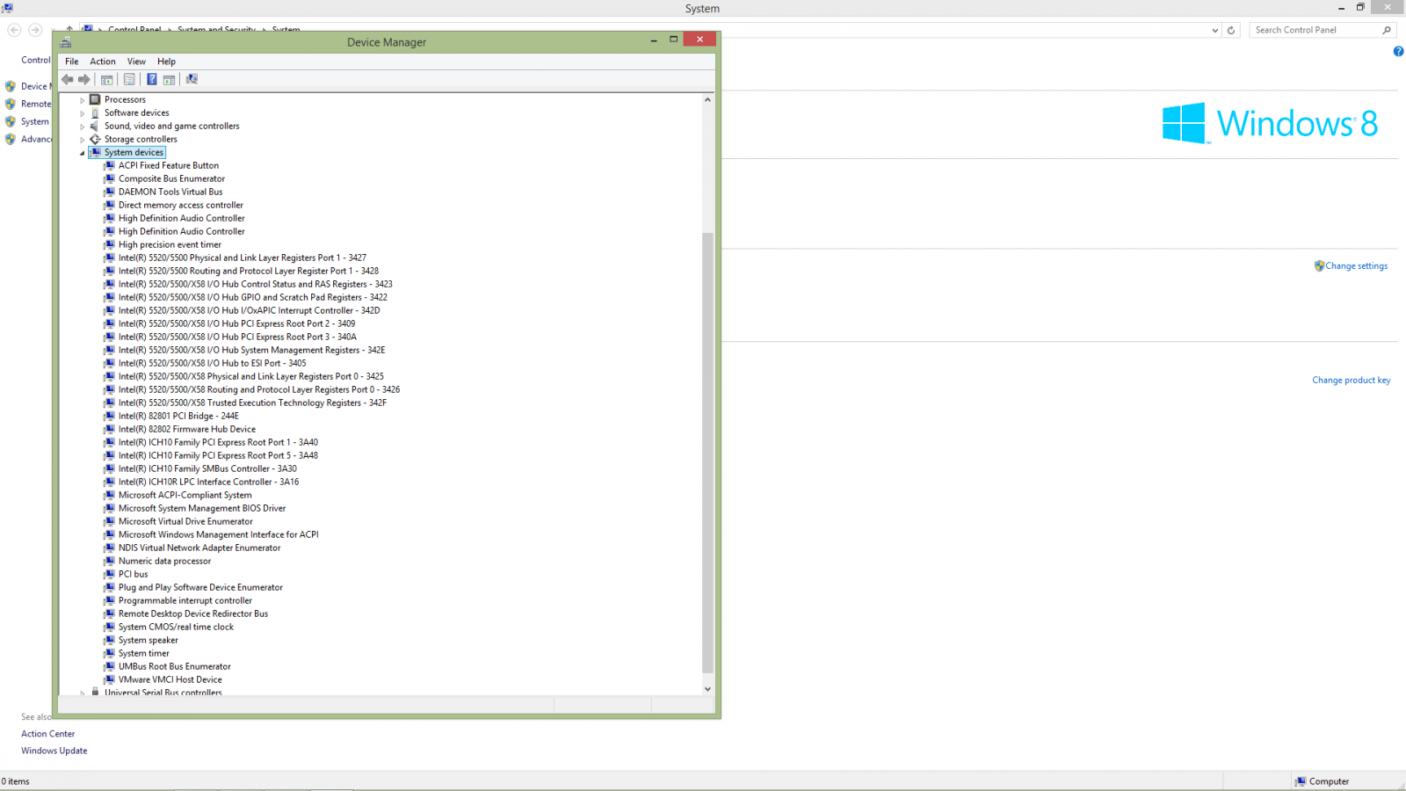Image resolution: width=1406 pixels, height=791 pixels.
Task: Select Intel(R) ICH10R LPC Interface Controller - 3A16
Action: 208,482
